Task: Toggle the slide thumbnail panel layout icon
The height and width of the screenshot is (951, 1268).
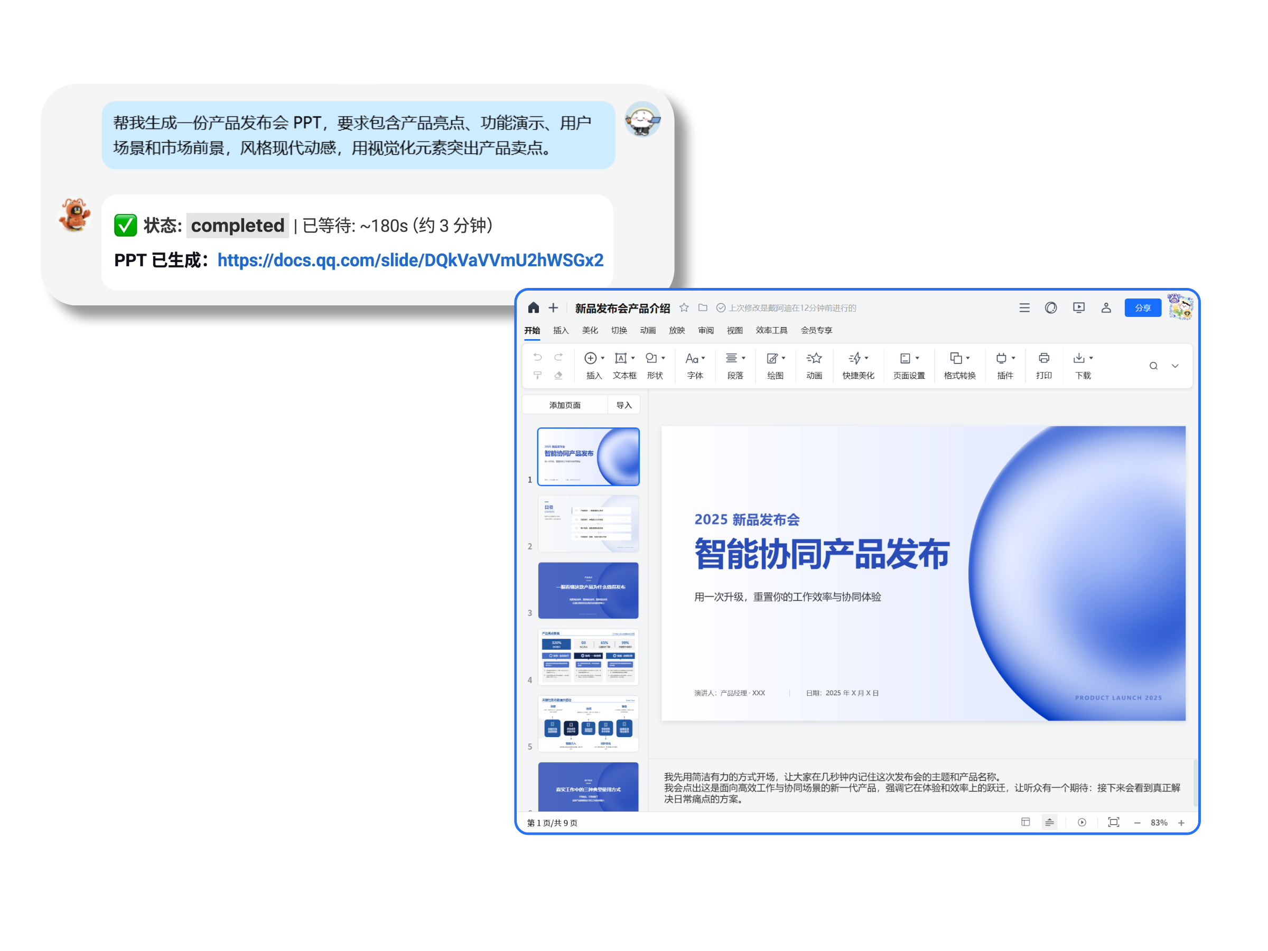Action: click(x=1025, y=822)
